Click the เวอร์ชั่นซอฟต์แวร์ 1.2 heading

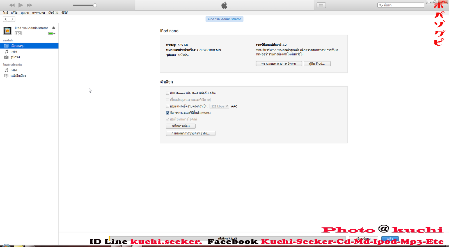(271, 45)
